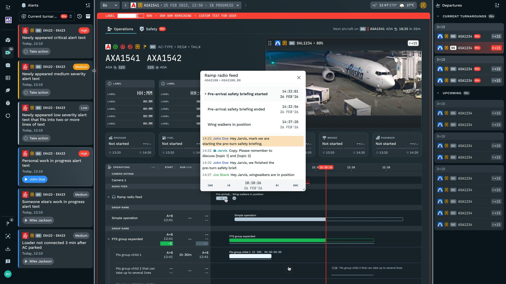Click the 16:30:24 current time marker
The height and width of the screenshot is (284, 506).
(326, 167)
